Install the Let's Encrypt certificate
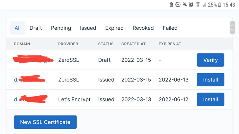 click(211, 99)
